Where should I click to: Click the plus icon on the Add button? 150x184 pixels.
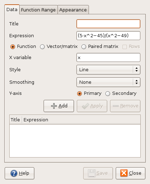[x=54, y=106]
